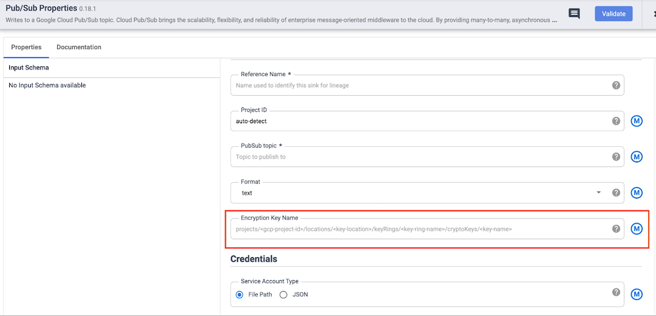This screenshot has width=656, height=316.
Task: Toggle macro button for Format field
Action: (636, 193)
